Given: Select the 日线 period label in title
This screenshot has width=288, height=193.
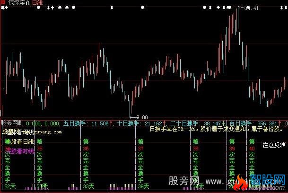Looking at the screenshot, I should pos(37,3).
